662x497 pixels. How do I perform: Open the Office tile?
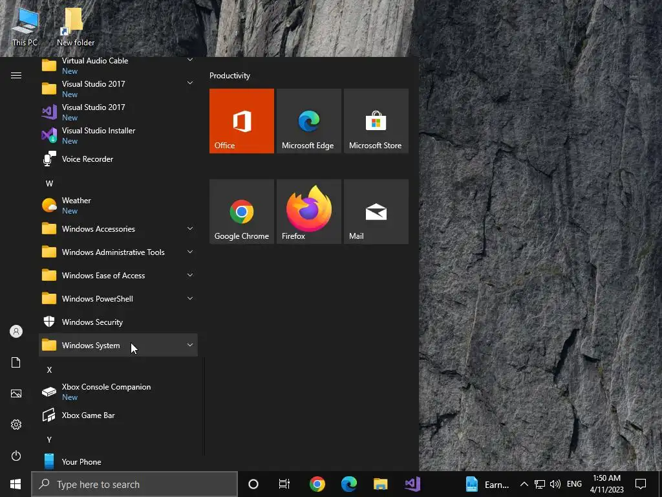tap(242, 121)
